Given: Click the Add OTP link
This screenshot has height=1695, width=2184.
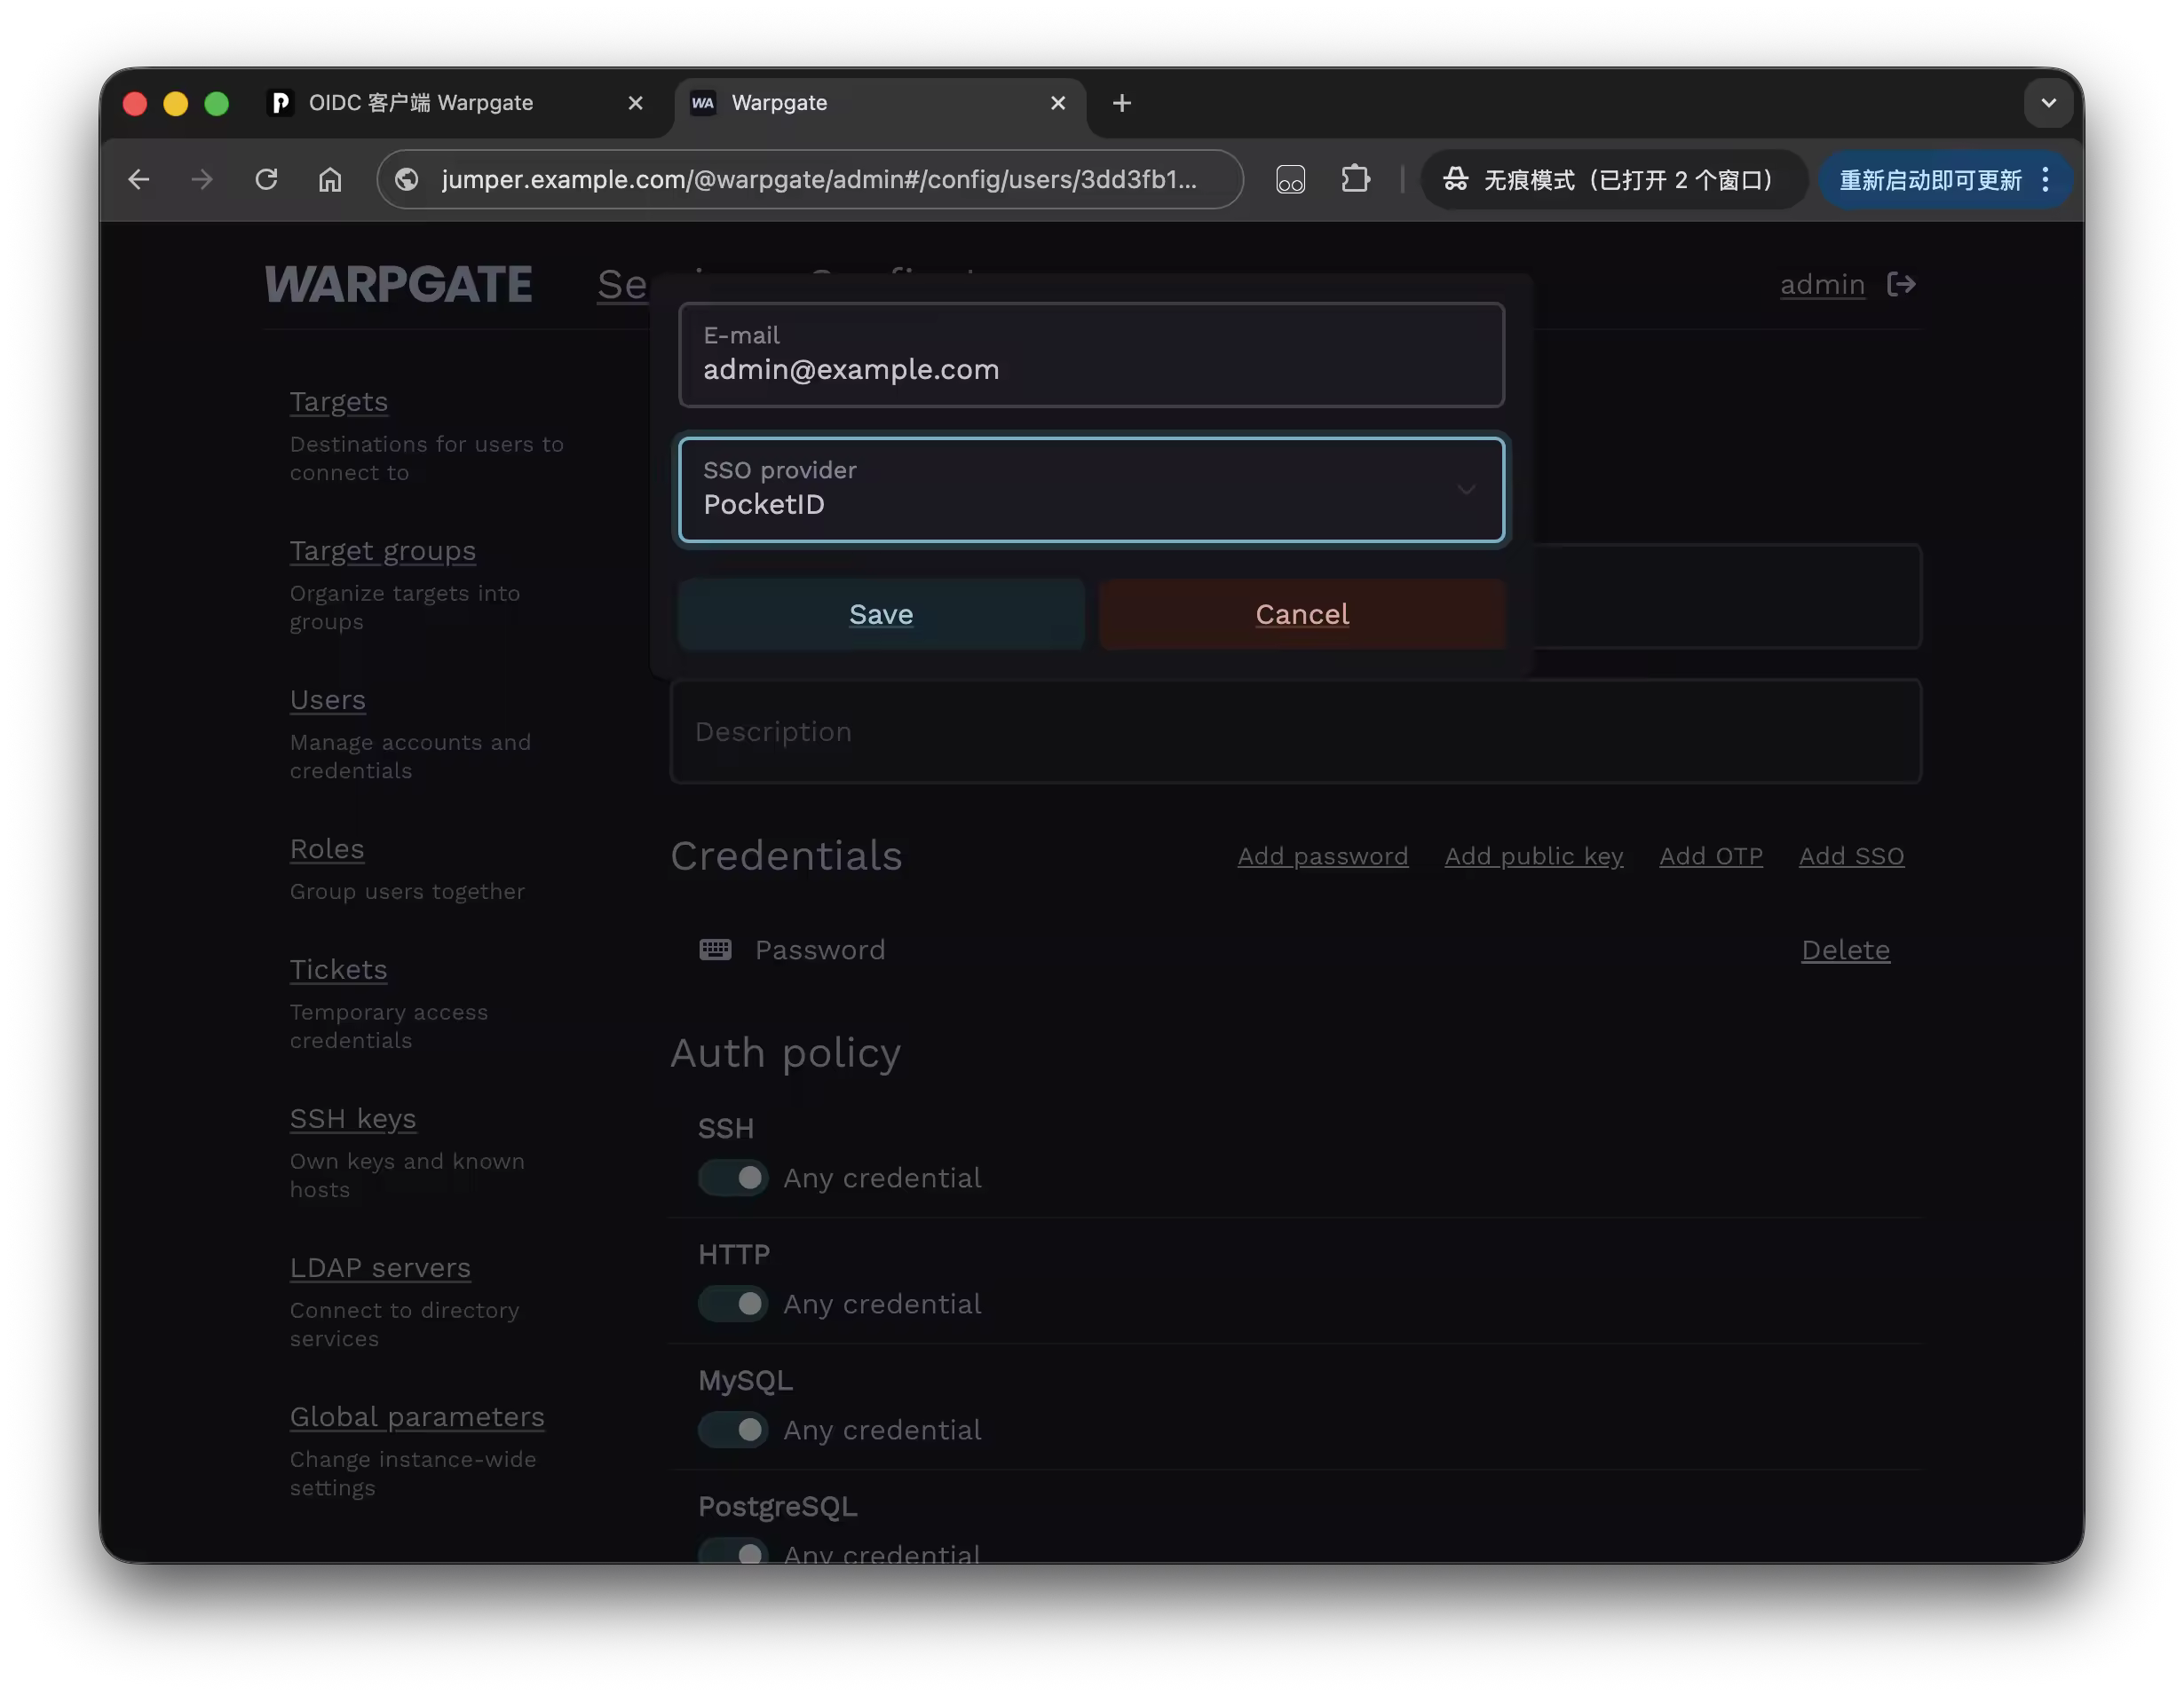Looking at the screenshot, I should [x=1710, y=856].
